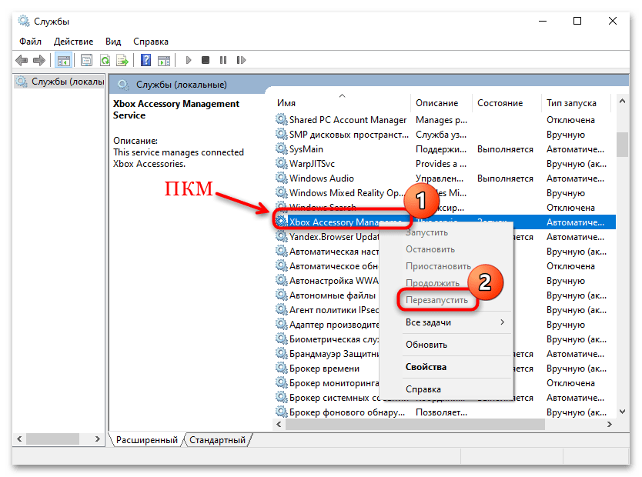The height and width of the screenshot is (477, 642).
Task: Click the gear icon beside Yandex.Browser Update
Action: point(281,236)
